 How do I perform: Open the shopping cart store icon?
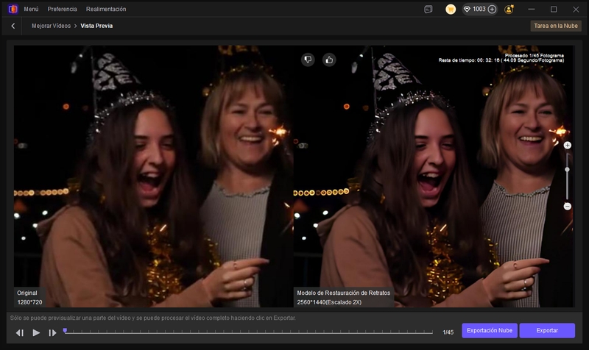point(451,9)
